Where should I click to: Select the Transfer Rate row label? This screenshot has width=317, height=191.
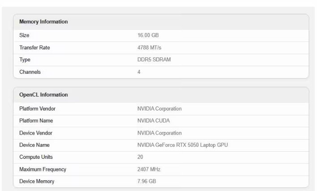(35, 48)
